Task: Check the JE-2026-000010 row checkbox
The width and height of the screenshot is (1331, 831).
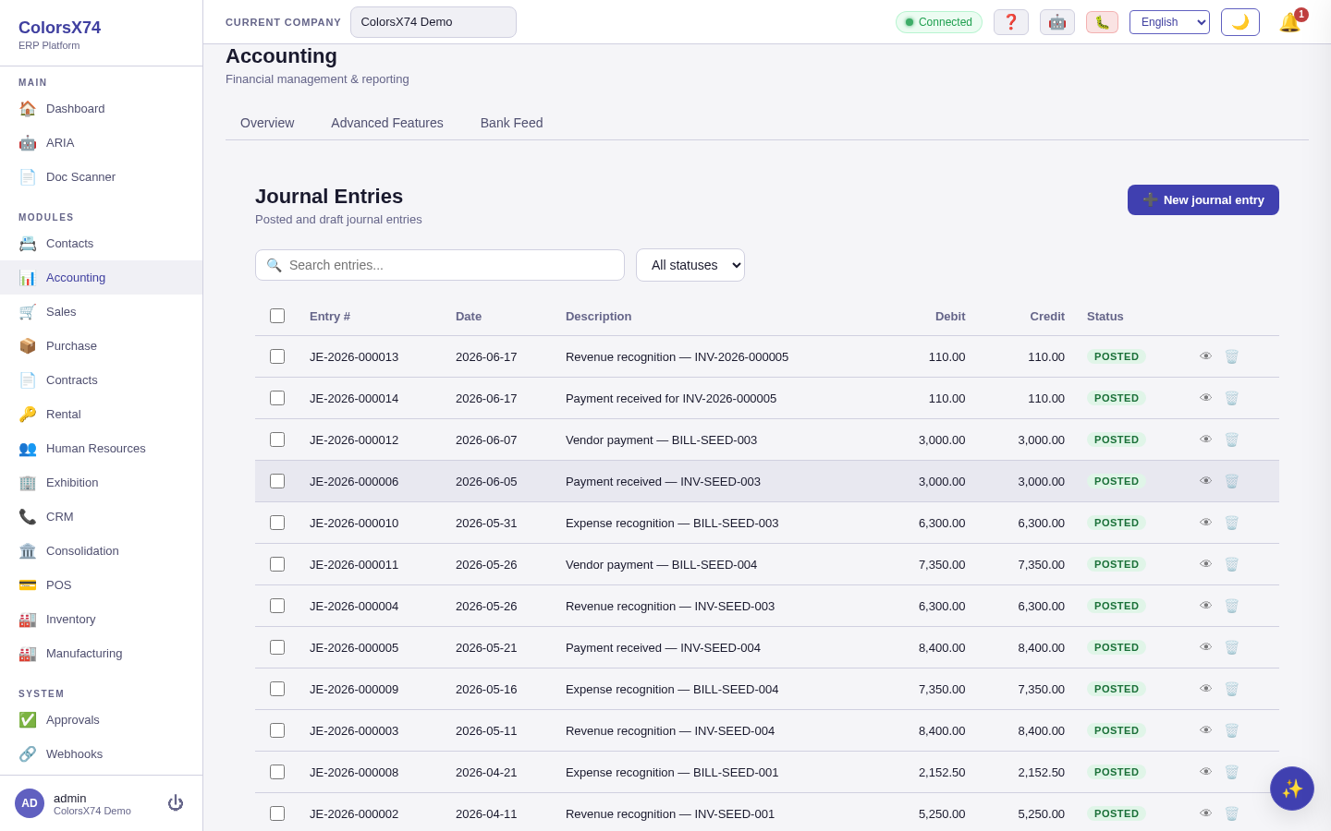Action: [x=277, y=523]
